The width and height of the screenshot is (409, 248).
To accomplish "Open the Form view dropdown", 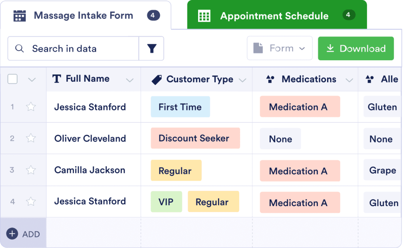I will tap(280, 49).
